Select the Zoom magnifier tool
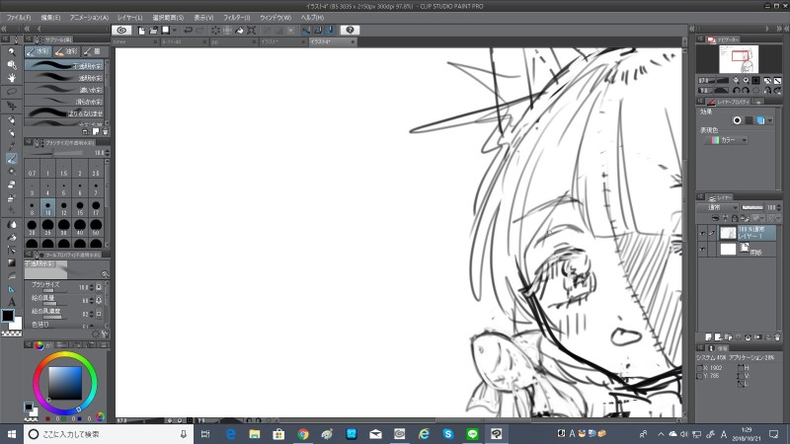Image resolution: width=790 pixels, height=444 pixels. tap(12, 51)
